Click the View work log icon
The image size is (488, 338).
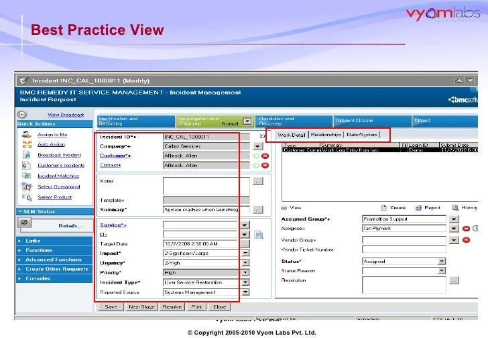284,208
